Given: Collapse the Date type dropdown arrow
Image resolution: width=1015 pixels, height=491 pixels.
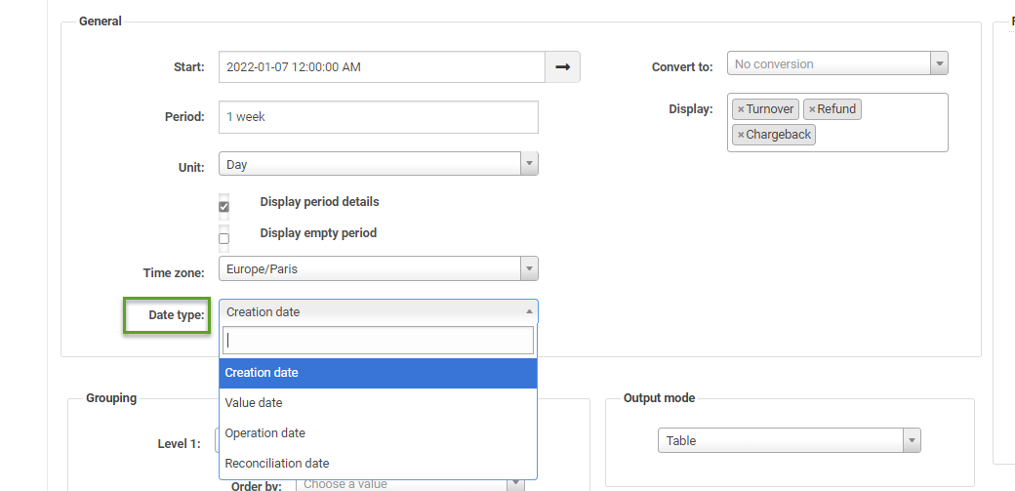Looking at the screenshot, I should pyautogui.click(x=529, y=311).
